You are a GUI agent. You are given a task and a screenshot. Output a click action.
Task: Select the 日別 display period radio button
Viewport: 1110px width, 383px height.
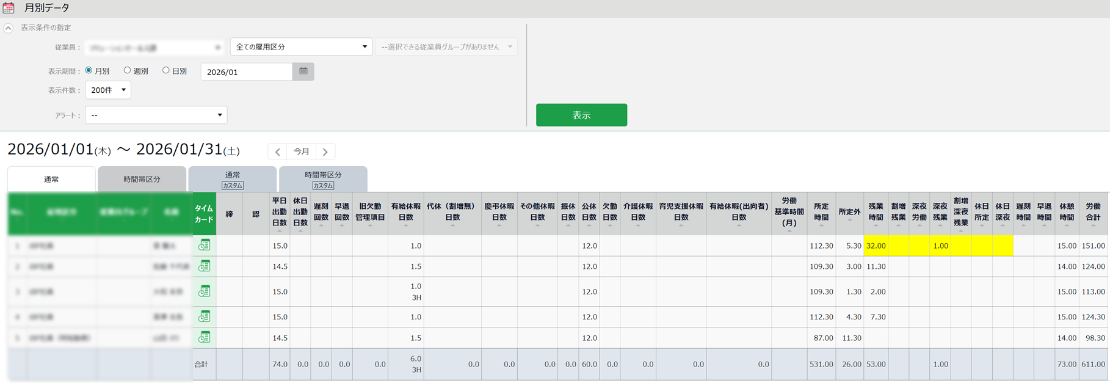click(166, 71)
